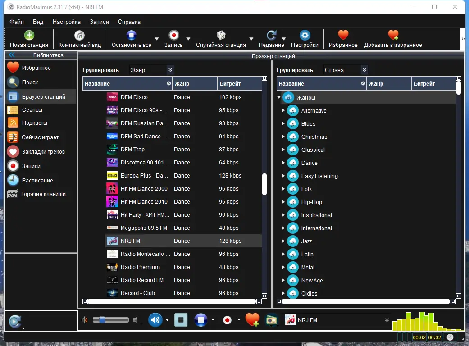469x346 pixels.
Task: Open Подкасты in the library sidebar
Action: (x=41, y=123)
